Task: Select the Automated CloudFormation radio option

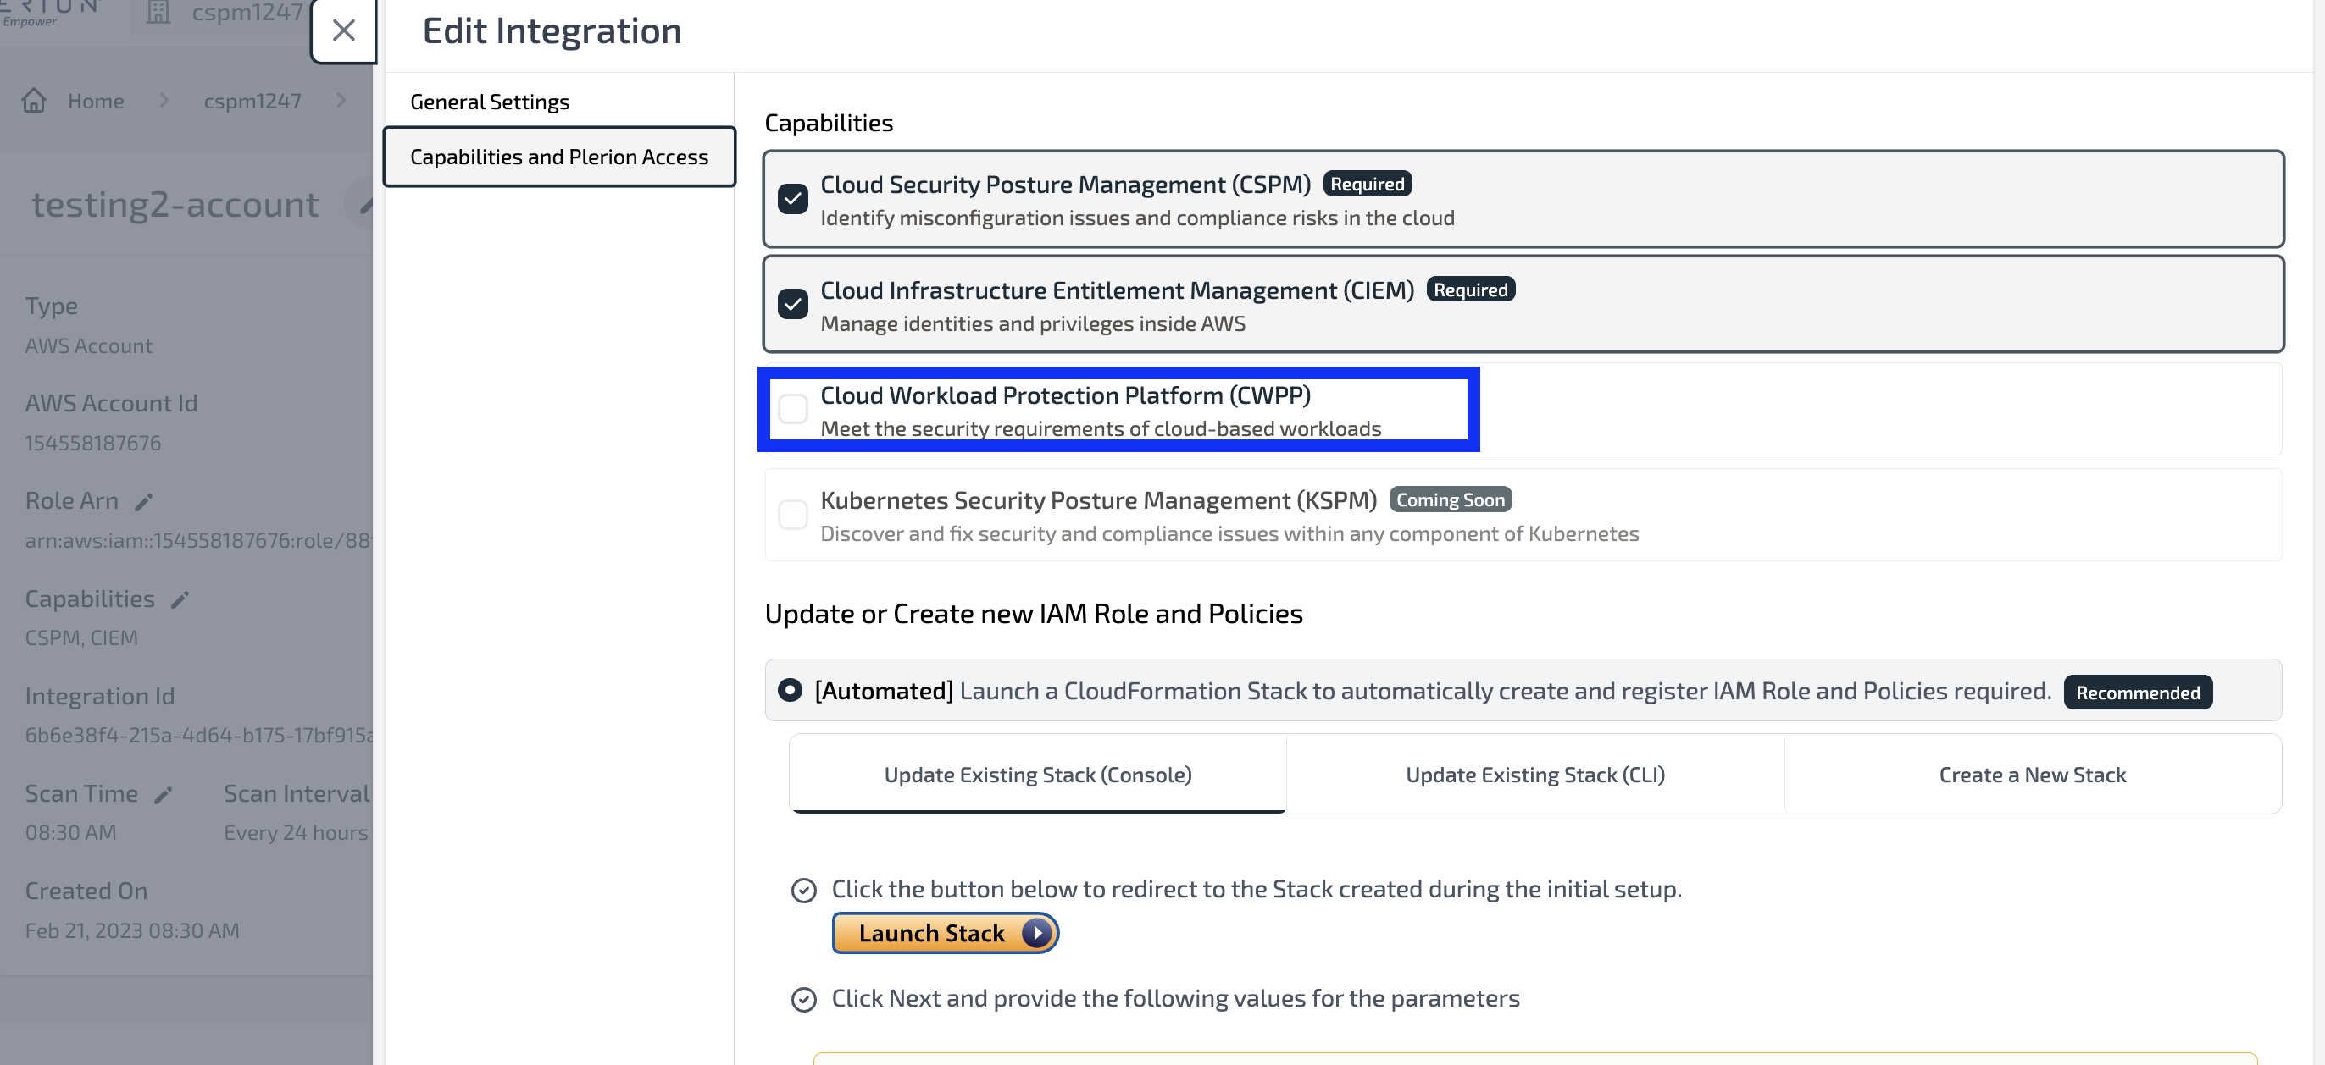Action: [x=790, y=690]
